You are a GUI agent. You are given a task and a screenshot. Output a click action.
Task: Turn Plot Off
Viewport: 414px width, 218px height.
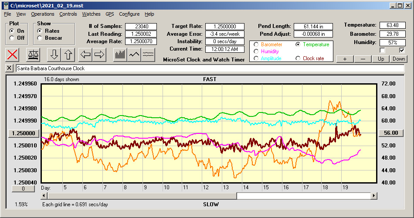12,38
